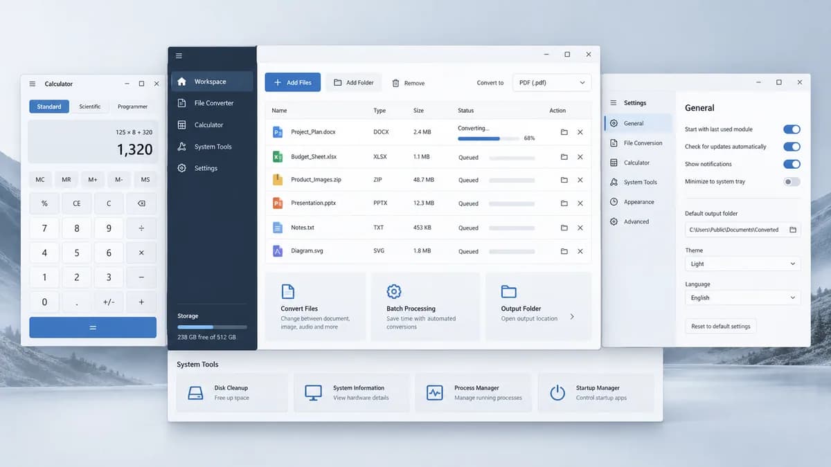831x467 pixels.
Task: Click the CE button in Calculator
Action: point(77,203)
